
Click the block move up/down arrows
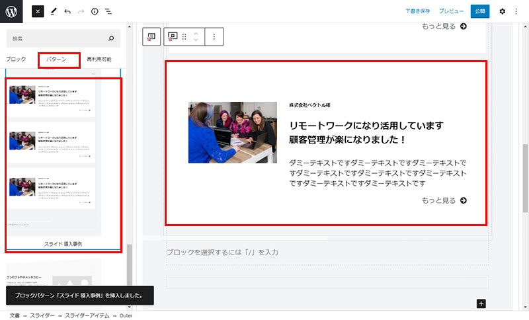pyautogui.click(x=196, y=37)
